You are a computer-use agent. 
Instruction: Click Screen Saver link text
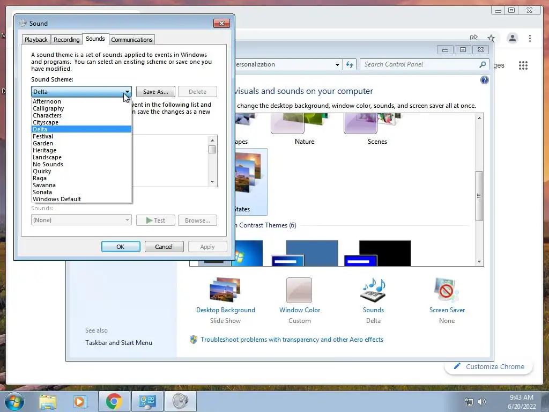[x=447, y=310]
